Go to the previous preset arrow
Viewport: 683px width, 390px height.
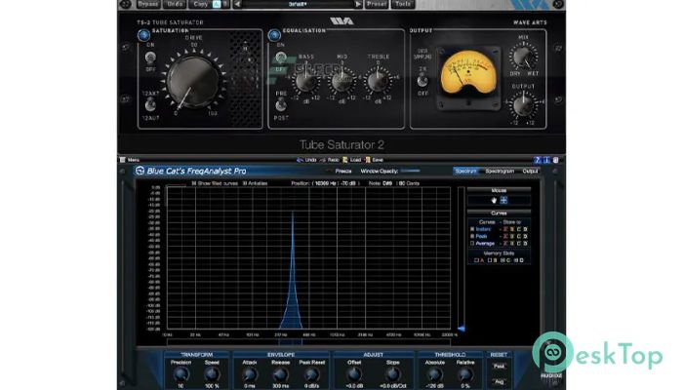tap(237, 4)
